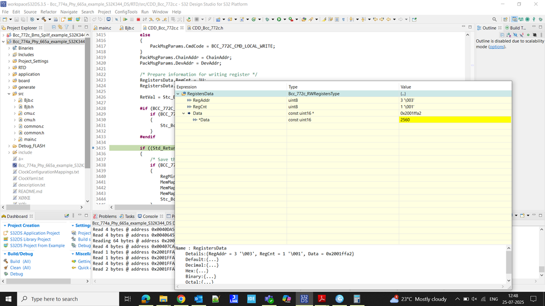The height and width of the screenshot is (306, 545).
Task: Collapse all in Project Explorer toolbar
Action: click(54, 28)
